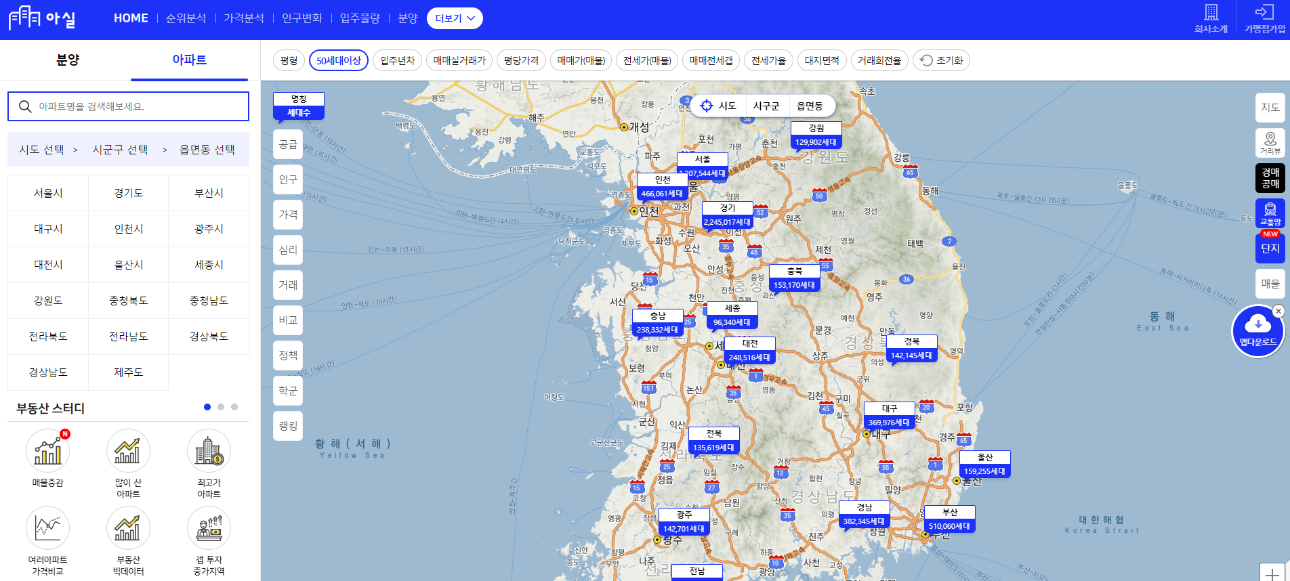Click the 지도 map type button
The image size is (1290, 581).
[1270, 108]
